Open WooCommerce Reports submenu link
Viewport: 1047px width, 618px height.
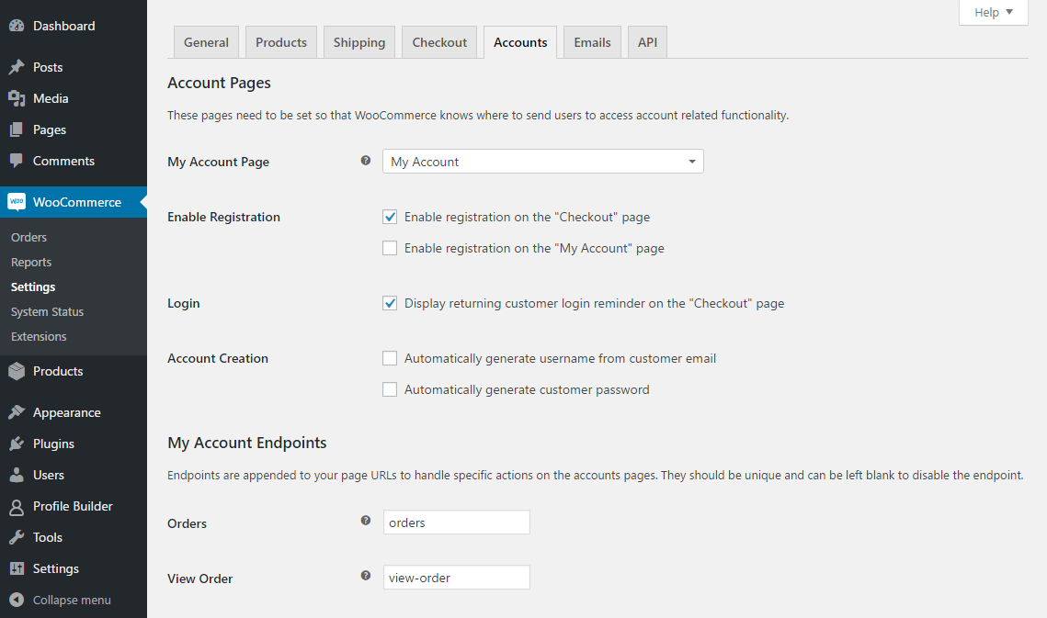31,263
